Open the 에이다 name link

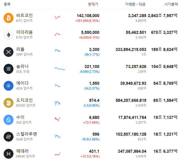tap(22, 83)
